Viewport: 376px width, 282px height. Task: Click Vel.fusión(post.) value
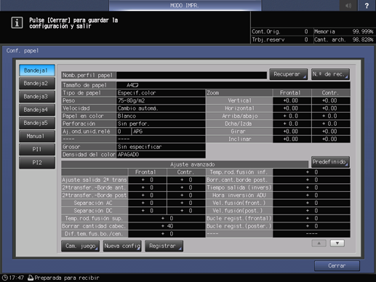click(311, 211)
